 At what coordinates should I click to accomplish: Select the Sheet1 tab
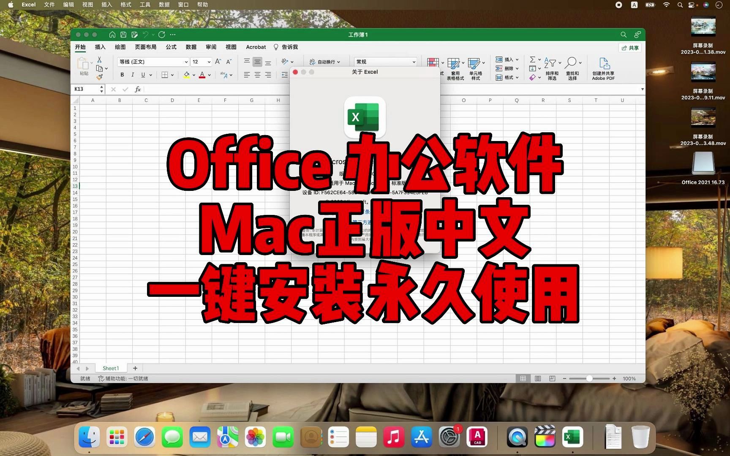pos(111,368)
